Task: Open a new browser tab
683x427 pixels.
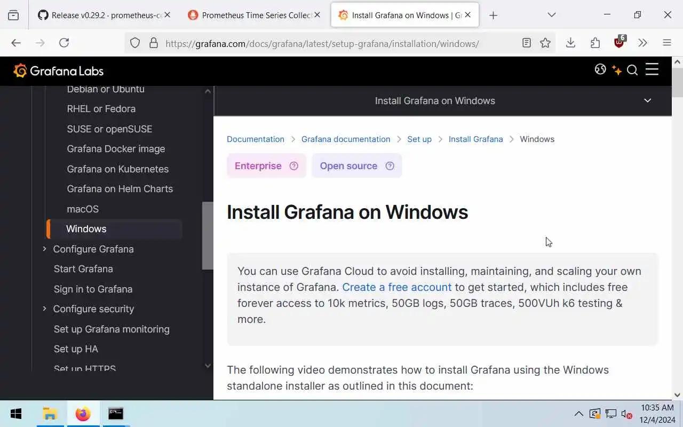Action: point(493,15)
